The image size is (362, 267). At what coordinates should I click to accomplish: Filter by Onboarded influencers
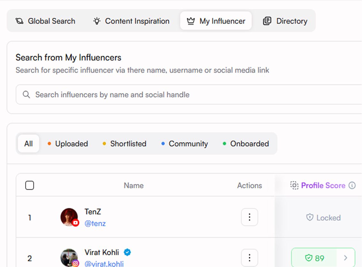coord(246,144)
